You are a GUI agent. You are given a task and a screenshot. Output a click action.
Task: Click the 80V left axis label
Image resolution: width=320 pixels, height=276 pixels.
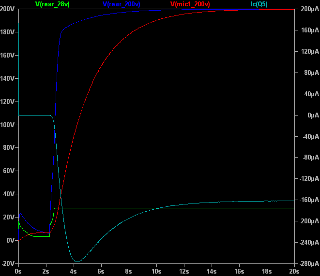click(9, 148)
